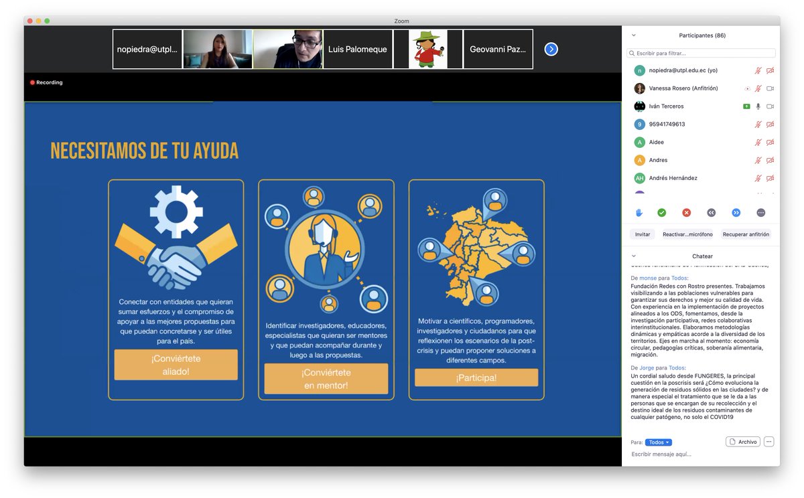Click the 'Chatear' panel title
Image resolution: width=804 pixels, height=498 pixels.
click(702, 256)
